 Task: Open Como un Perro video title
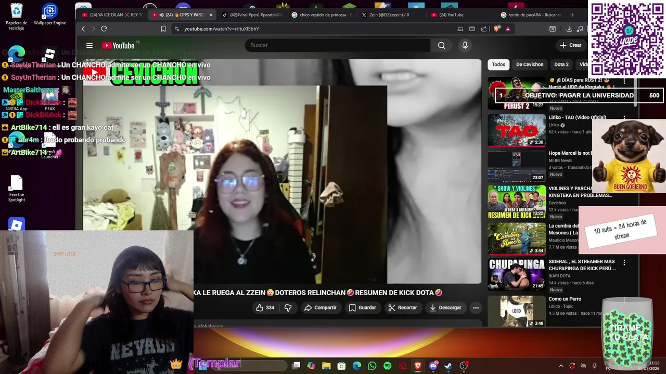(x=565, y=299)
